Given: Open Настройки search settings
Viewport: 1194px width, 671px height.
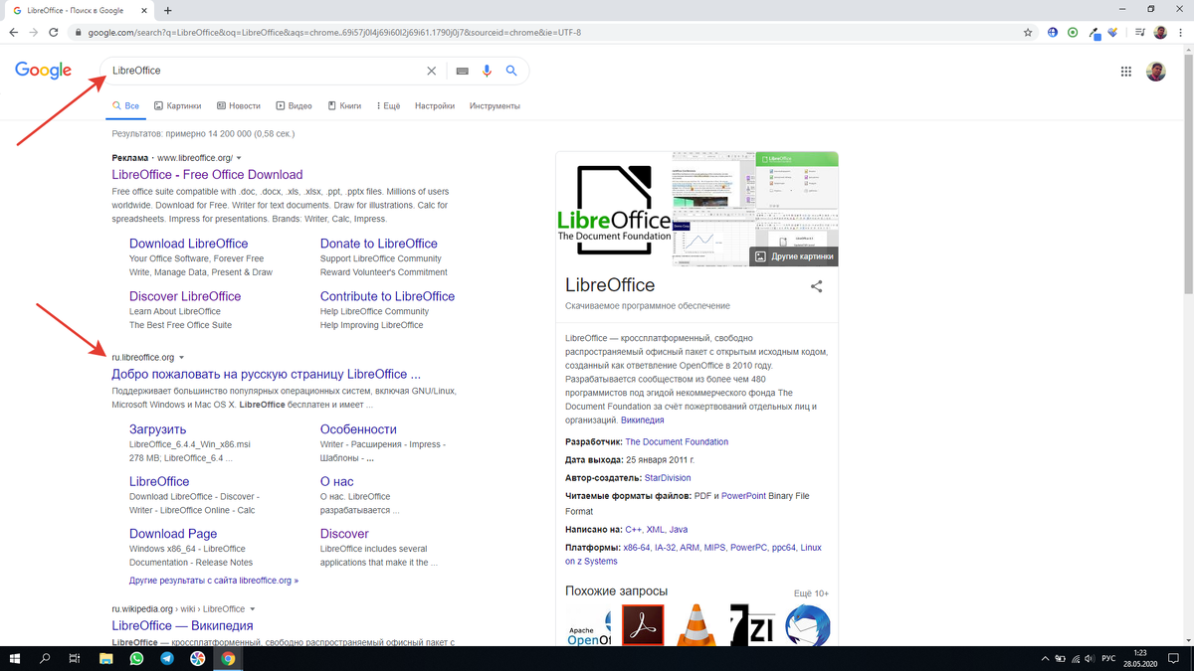Looking at the screenshot, I should click(x=435, y=105).
